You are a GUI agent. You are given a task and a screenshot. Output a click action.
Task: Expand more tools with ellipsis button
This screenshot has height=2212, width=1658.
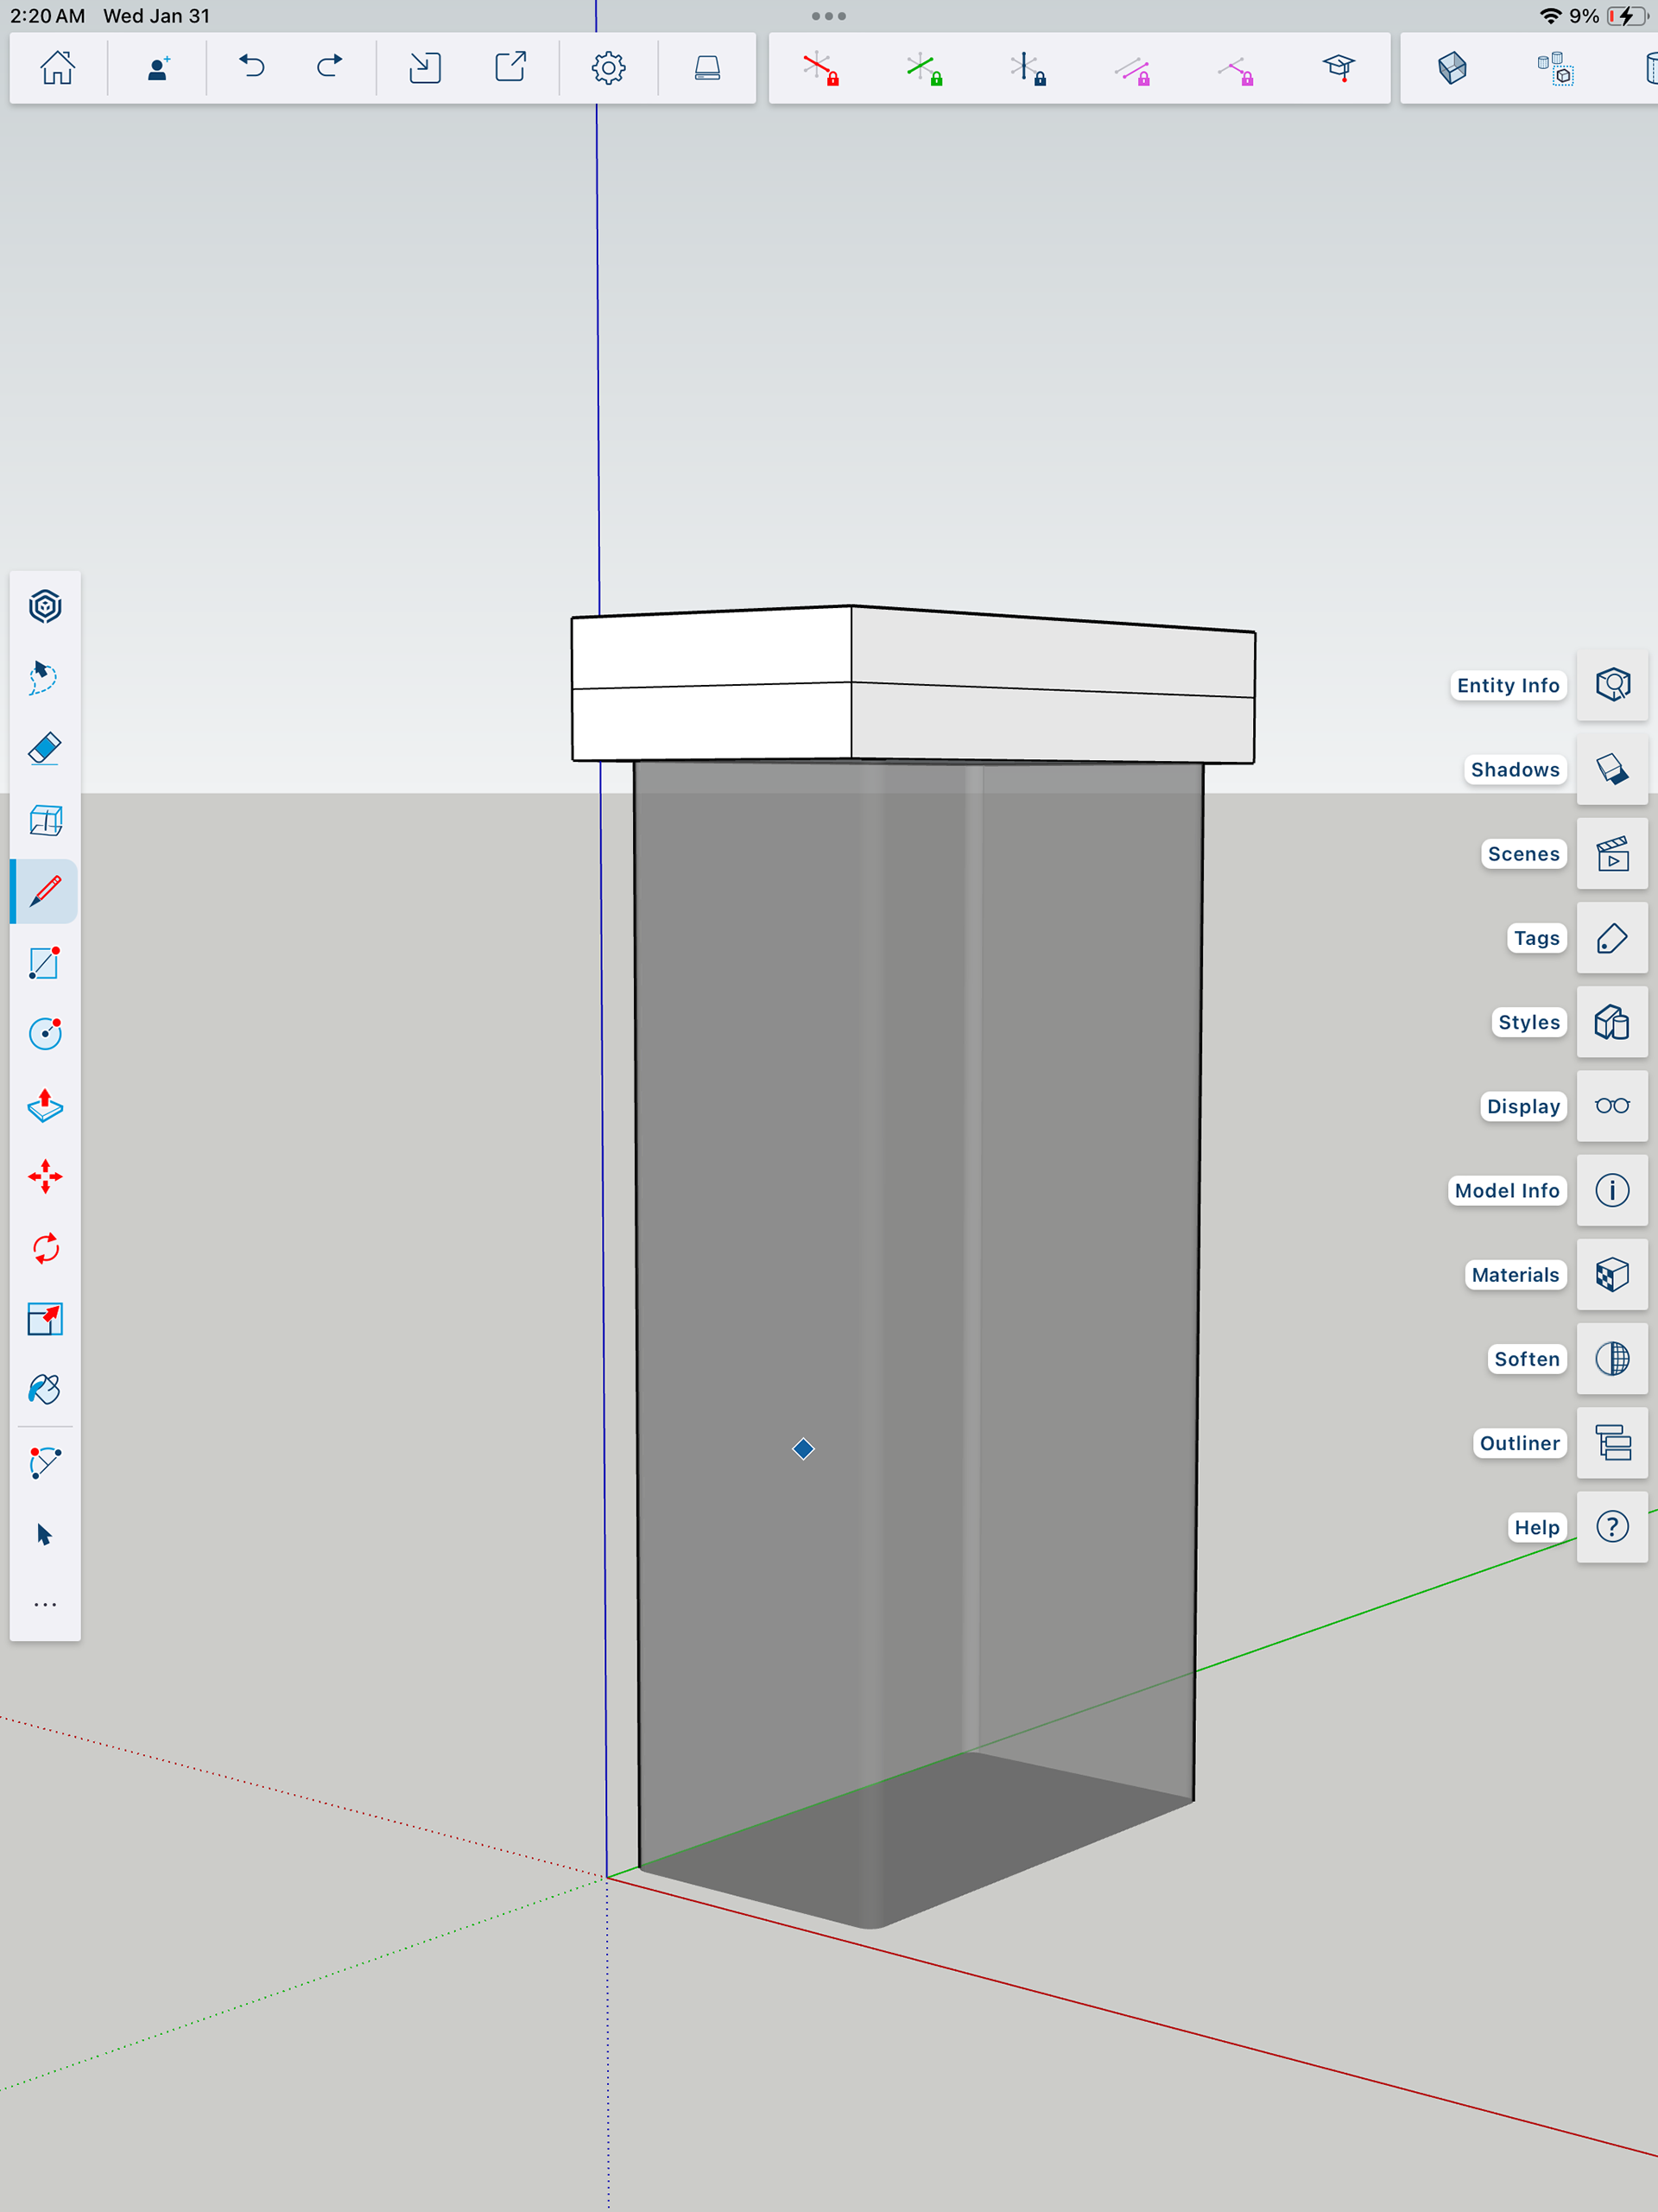45,1604
